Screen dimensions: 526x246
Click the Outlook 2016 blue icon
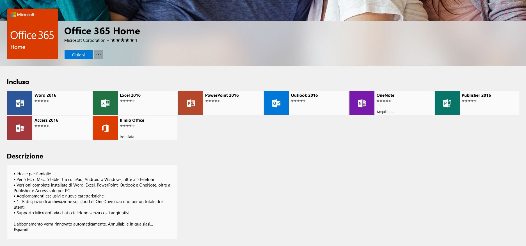(x=276, y=103)
